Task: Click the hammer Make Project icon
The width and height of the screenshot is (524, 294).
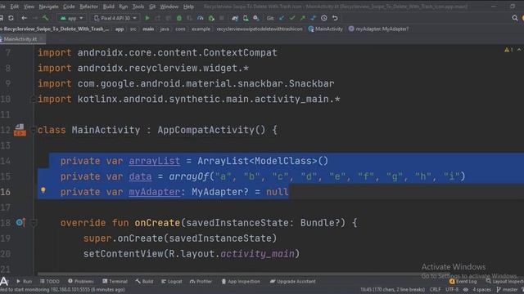Action: [46, 18]
